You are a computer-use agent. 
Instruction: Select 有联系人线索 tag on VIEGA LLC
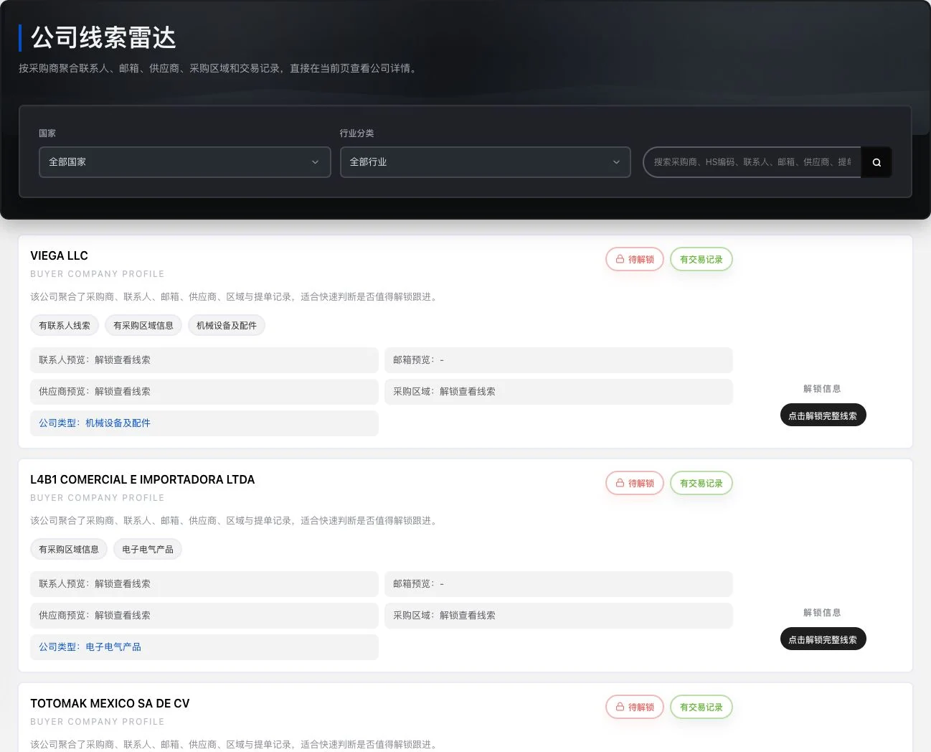point(65,326)
